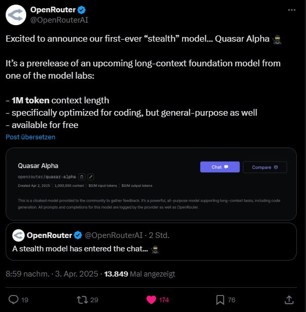Image resolution: width=306 pixels, height=312 pixels.
Task: Click the blue verified badge beside OpenRouter
Action: (81, 10)
